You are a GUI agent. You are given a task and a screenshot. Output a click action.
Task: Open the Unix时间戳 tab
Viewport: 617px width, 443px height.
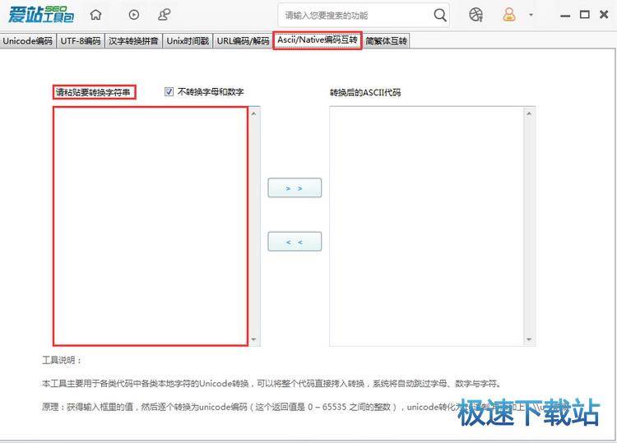click(188, 41)
